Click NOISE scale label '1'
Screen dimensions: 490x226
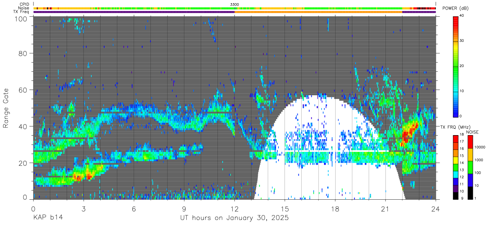(x=475, y=198)
